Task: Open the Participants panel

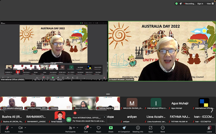Action: tap(71, 129)
